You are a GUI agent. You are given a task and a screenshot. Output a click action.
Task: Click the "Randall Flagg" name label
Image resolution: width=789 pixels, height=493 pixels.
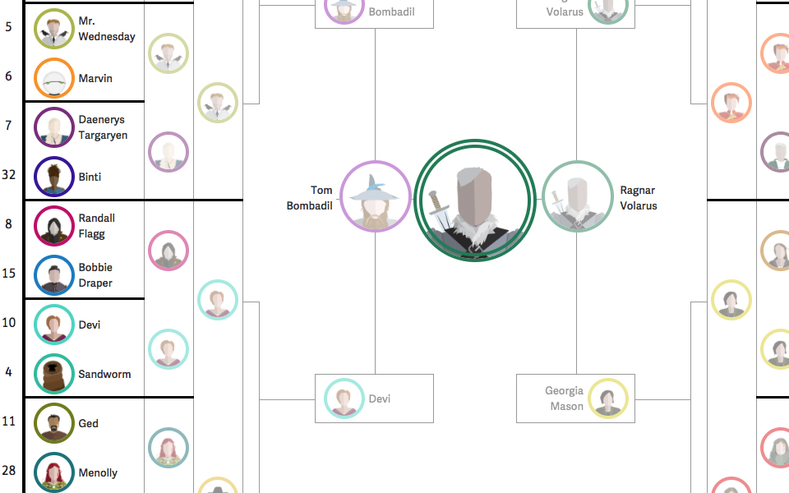[x=97, y=226]
